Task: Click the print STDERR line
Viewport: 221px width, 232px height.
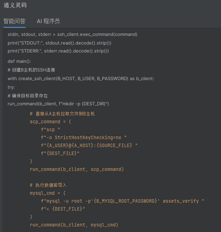Action: pyautogui.click(x=58, y=51)
